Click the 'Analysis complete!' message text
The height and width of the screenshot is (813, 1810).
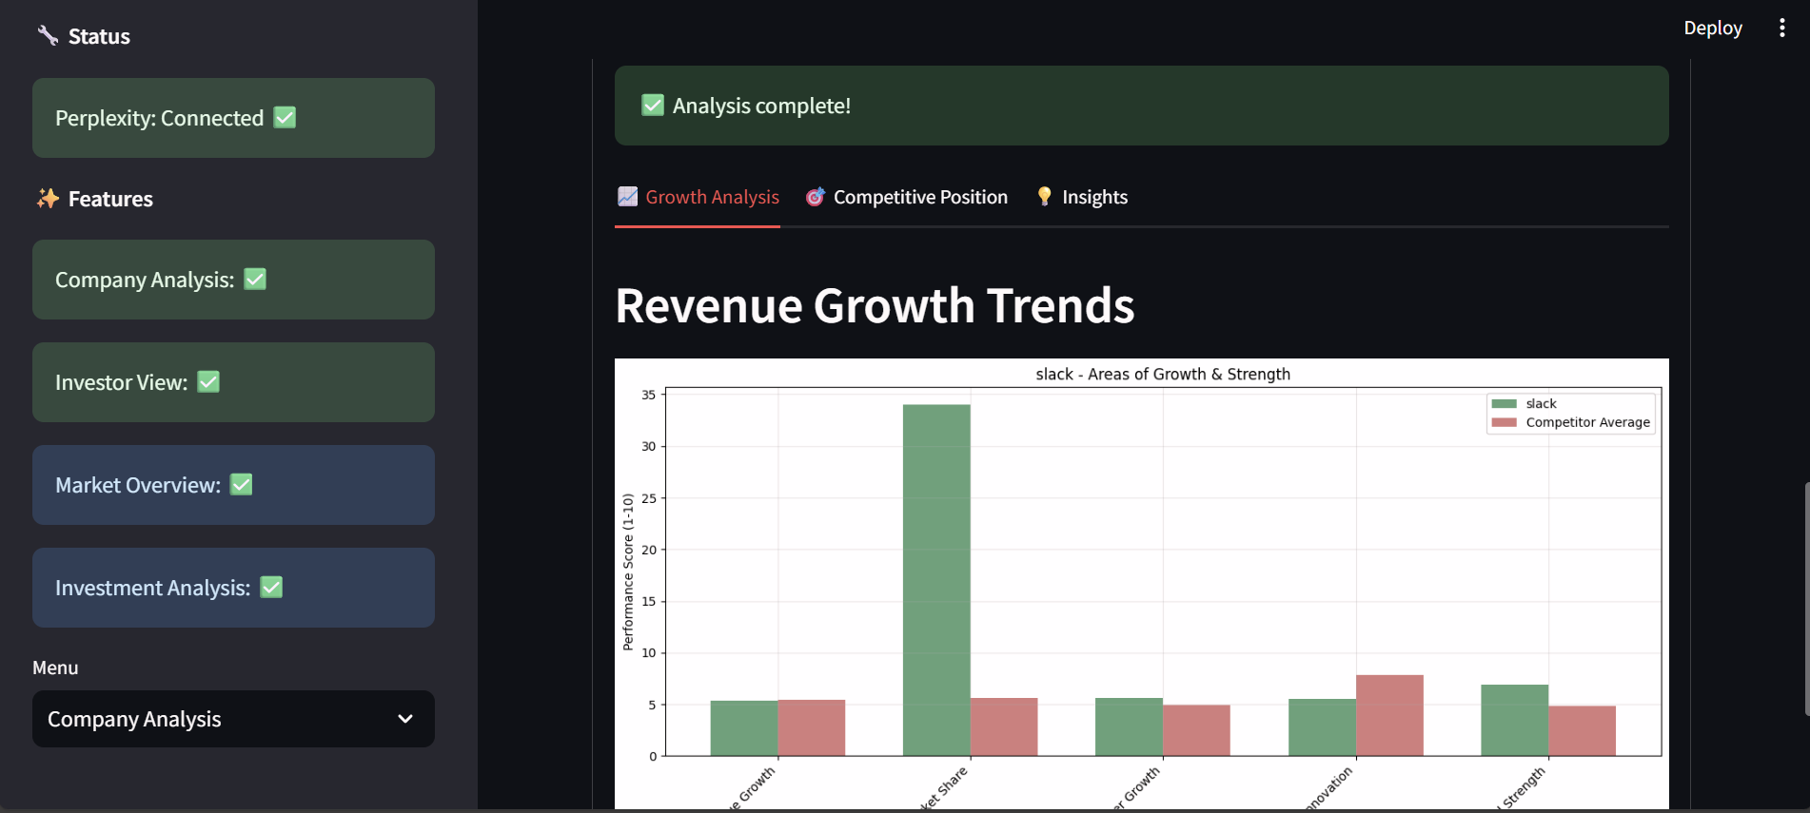click(x=761, y=106)
